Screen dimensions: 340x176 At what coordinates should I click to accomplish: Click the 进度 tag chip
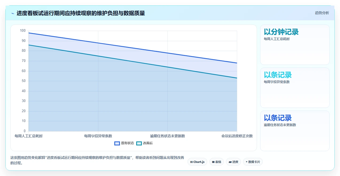click(x=233, y=162)
